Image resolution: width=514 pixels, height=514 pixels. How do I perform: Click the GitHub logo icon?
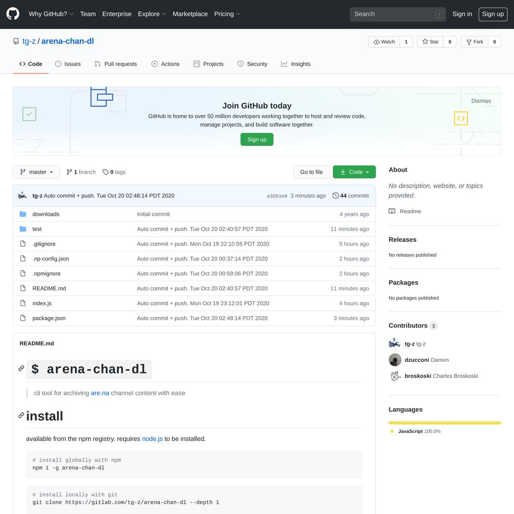click(13, 14)
